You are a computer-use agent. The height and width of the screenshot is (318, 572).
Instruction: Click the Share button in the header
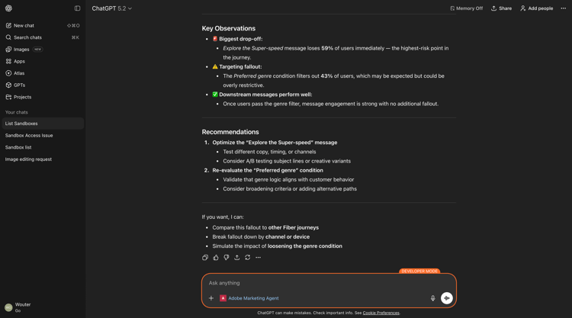tap(501, 8)
